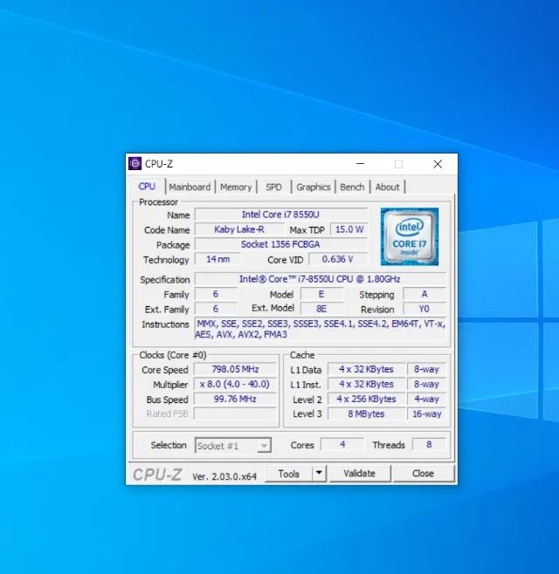This screenshot has height=574, width=559.
Task: Click the L1 Data size 4 x 32 KBytes
Action: click(x=367, y=369)
